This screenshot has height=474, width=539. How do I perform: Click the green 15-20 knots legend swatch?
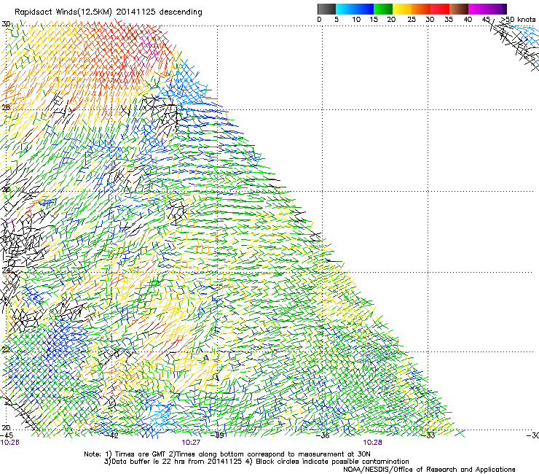(383, 9)
